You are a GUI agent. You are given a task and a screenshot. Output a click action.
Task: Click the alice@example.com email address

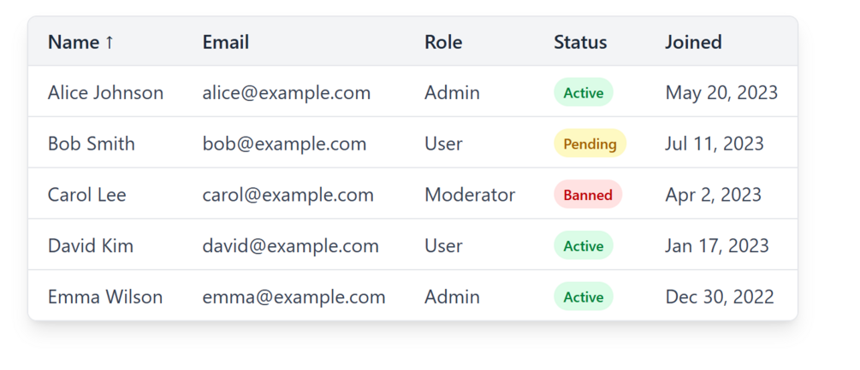click(x=287, y=92)
